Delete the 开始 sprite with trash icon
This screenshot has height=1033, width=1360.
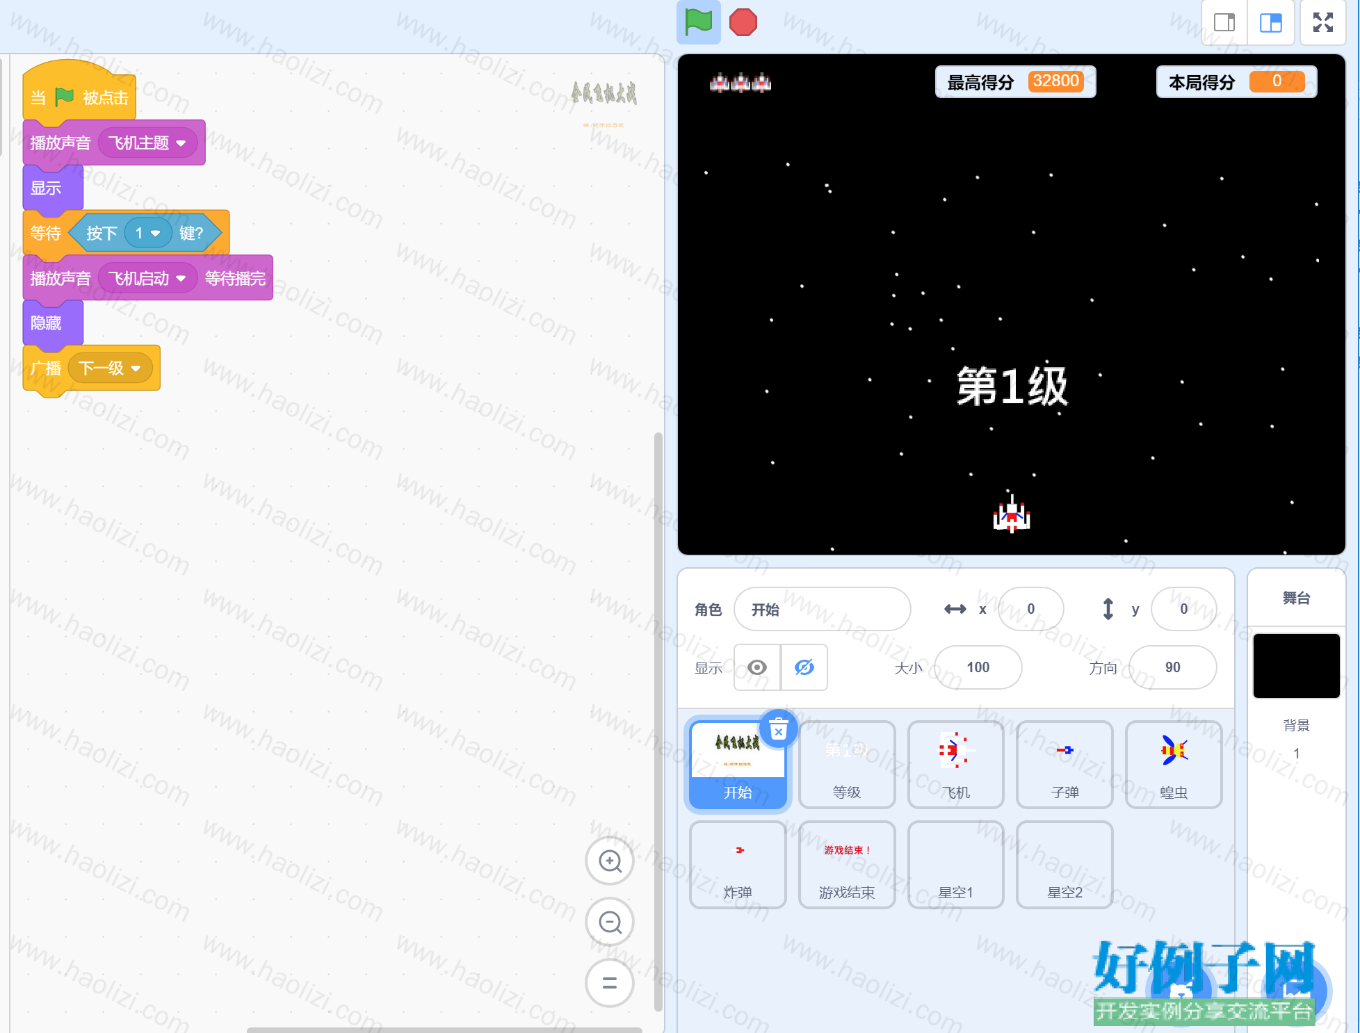pos(779,729)
